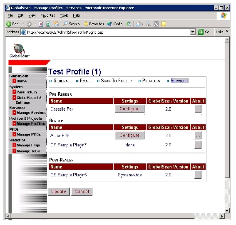The width and height of the screenshot is (236, 225).
Task: Click the yellow note Discuss icon
Action: click(164, 24)
